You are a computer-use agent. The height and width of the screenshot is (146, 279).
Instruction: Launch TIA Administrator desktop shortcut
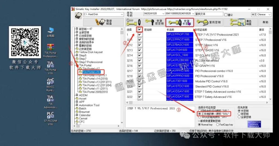click(x=50, y=102)
